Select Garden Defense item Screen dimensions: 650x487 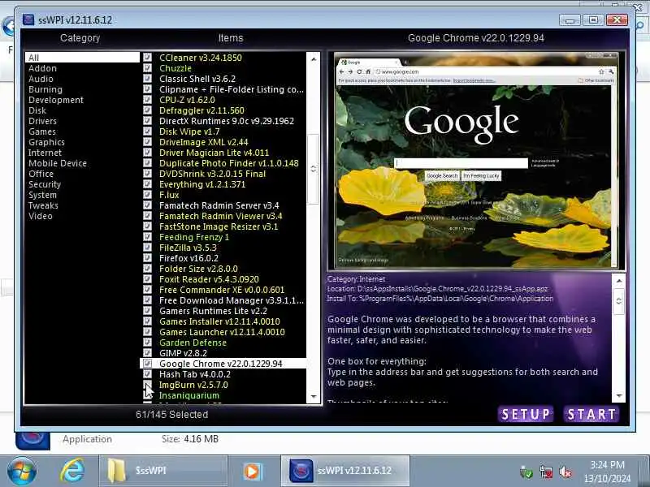pyautogui.click(x=193, y=343)
